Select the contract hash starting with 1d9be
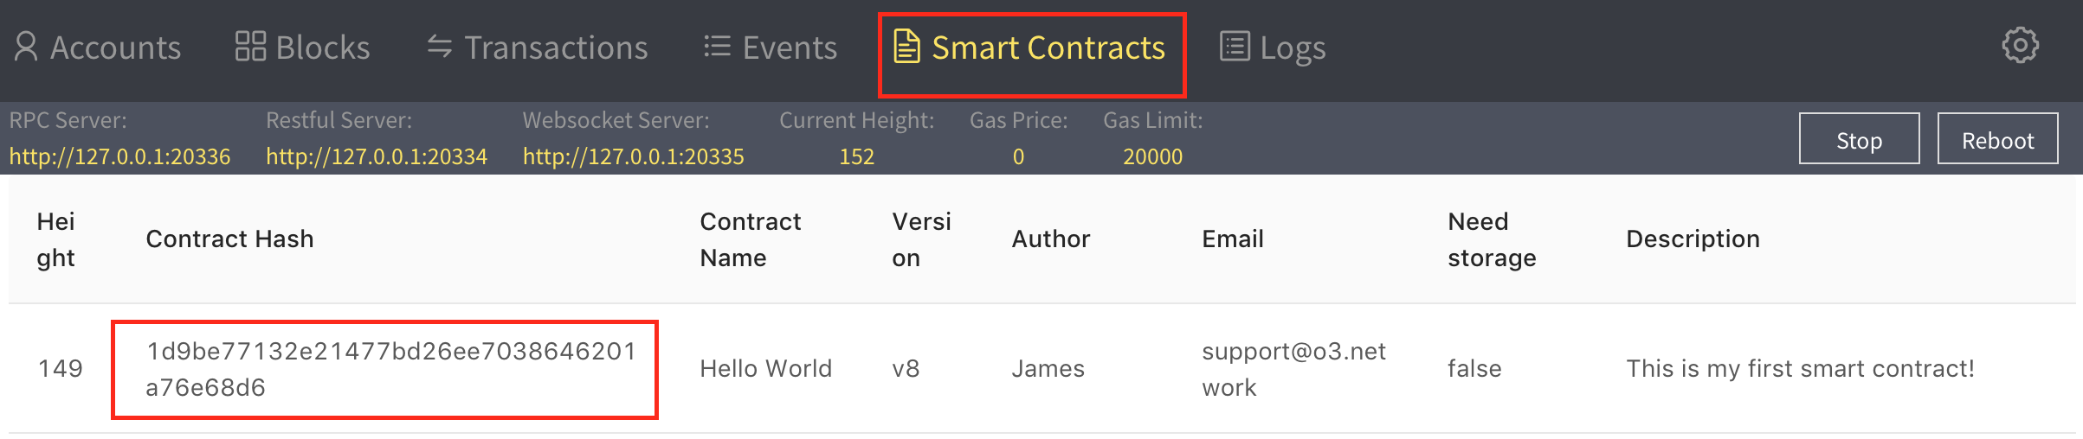Viewport: 2083px width, 439px height. (390, 369)
